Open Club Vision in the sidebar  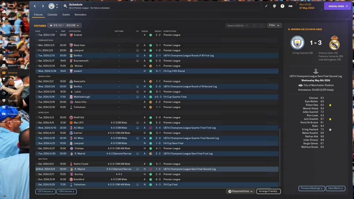[14, 108]
